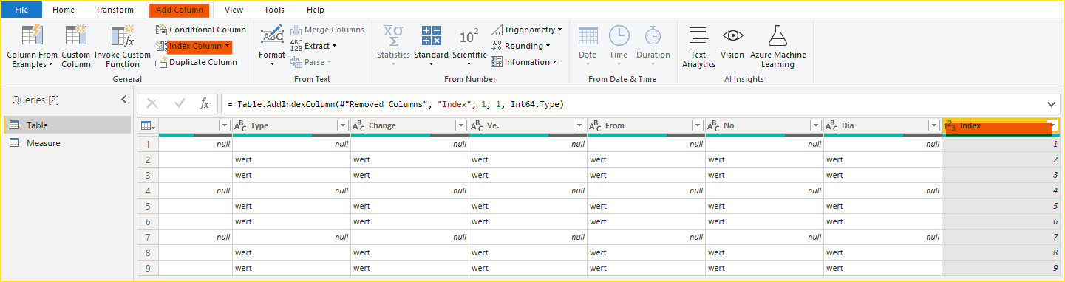This screenshot has height=282, width=1065.
Task: Click null cell in Ve. column row 7
Action: [x=528, y=237]
